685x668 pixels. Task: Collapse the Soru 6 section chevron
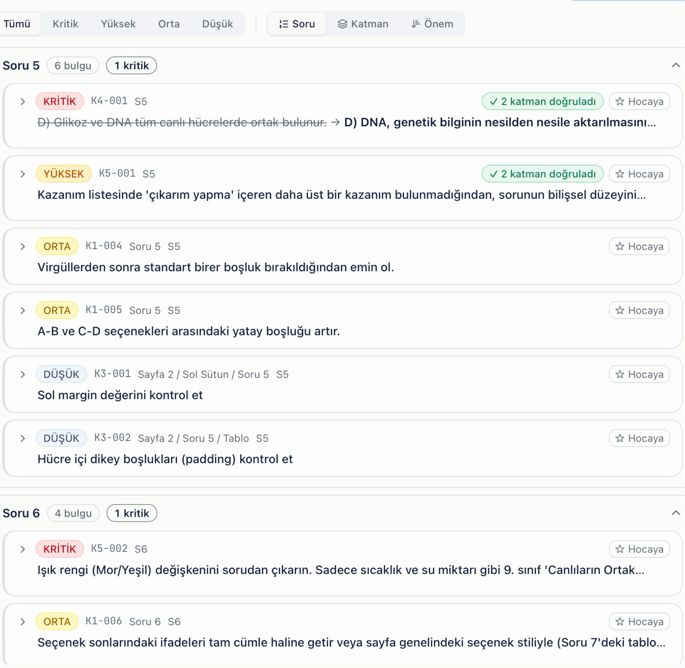[x=676, y=513]
